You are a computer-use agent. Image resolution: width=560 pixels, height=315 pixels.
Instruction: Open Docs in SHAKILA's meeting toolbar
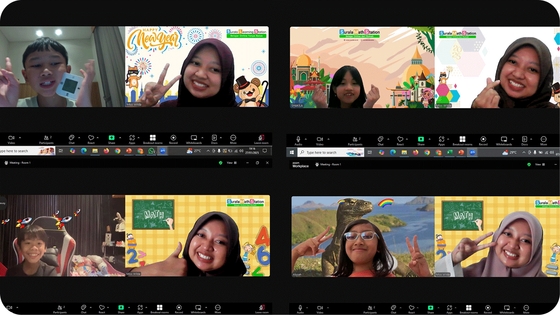pos(524,140)
